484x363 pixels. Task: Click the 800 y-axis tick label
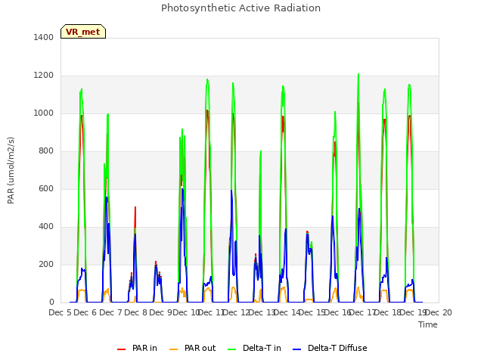click(46, 151)
